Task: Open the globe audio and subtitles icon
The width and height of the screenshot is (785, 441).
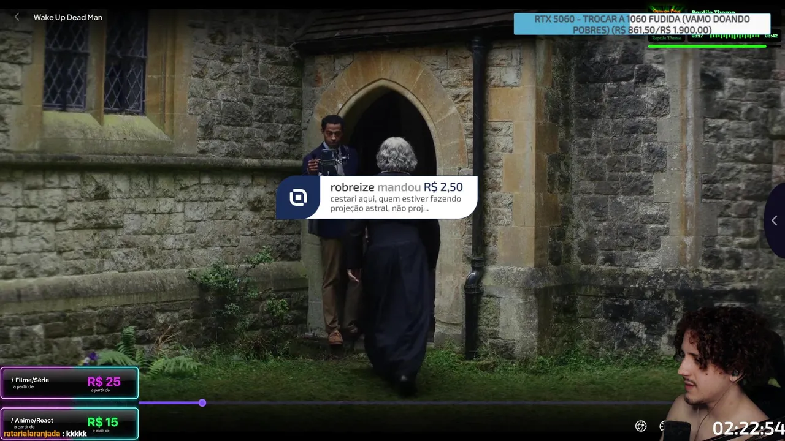Action: pyautogui.click(x=641, y=426)
